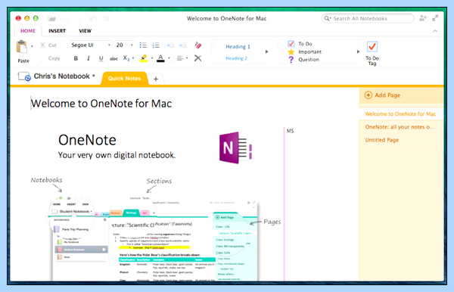Switch to the HOME ribbon tab

(x=28, y=31)
